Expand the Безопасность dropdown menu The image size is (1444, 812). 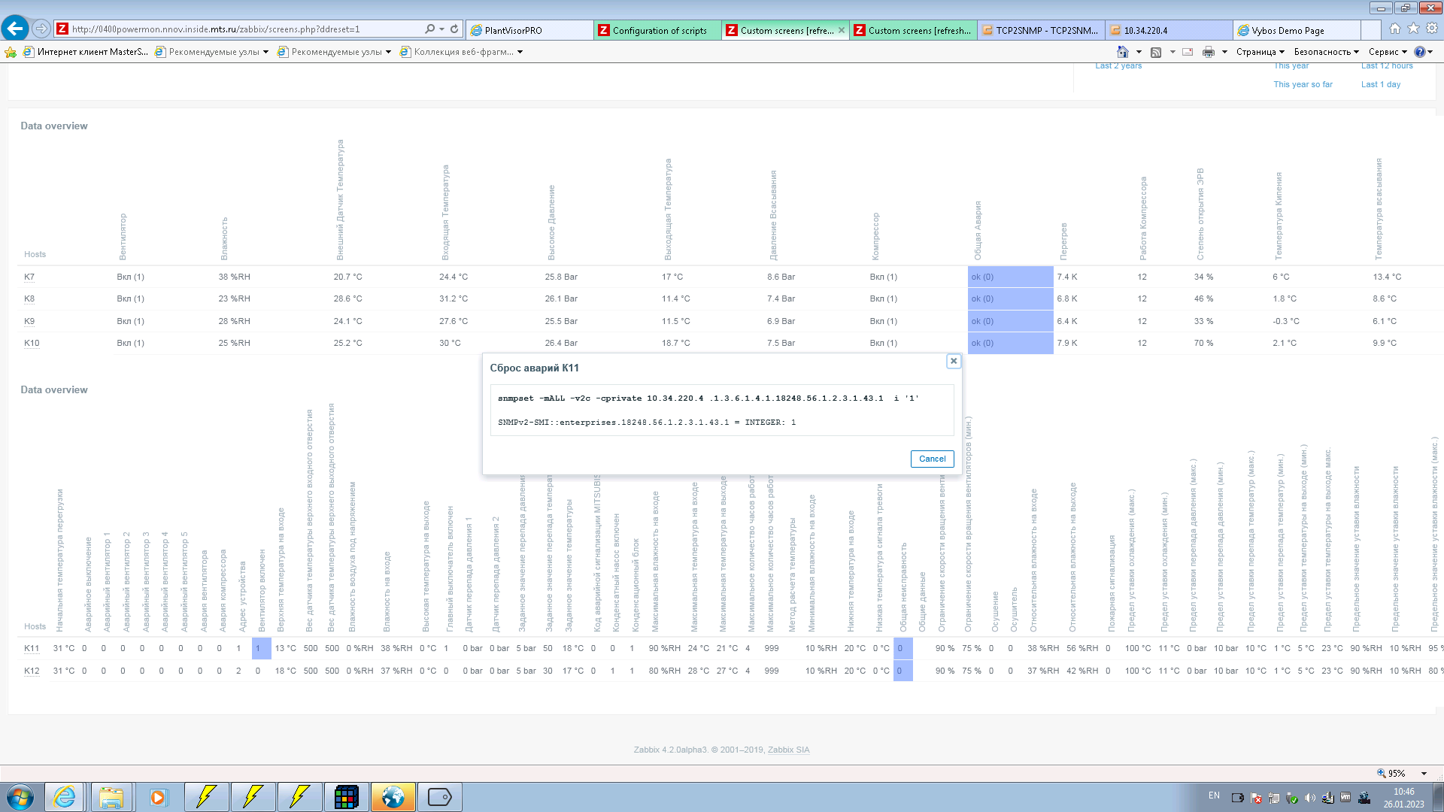pos(1326,52)
